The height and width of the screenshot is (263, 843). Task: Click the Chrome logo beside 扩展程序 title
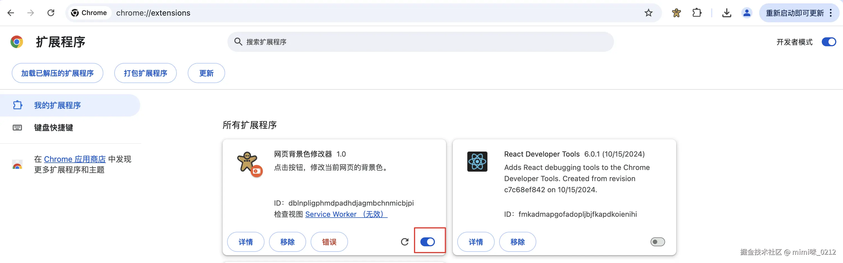pos(17,42)
